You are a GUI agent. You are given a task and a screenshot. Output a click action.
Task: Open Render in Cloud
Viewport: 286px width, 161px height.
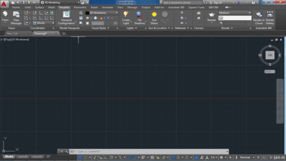[259, 17]
